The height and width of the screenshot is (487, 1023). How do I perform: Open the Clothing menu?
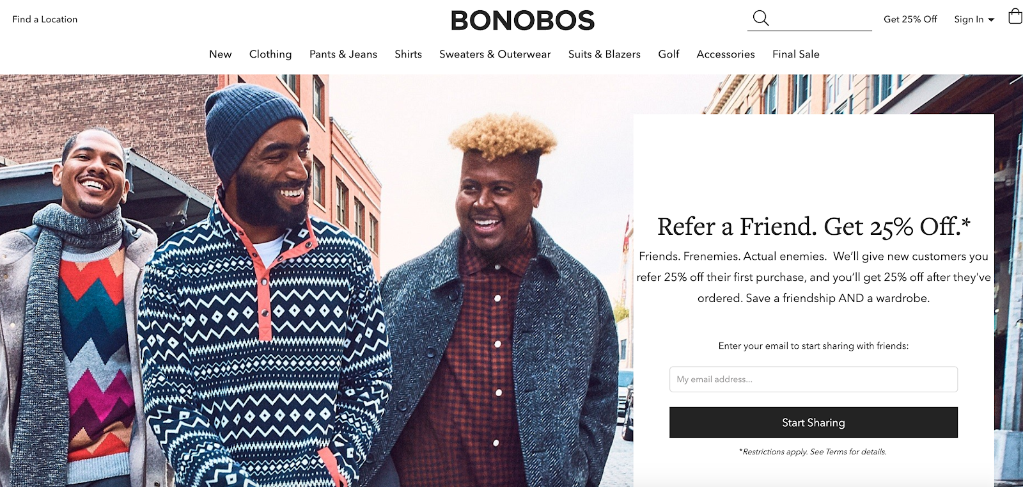pos(270,54)
